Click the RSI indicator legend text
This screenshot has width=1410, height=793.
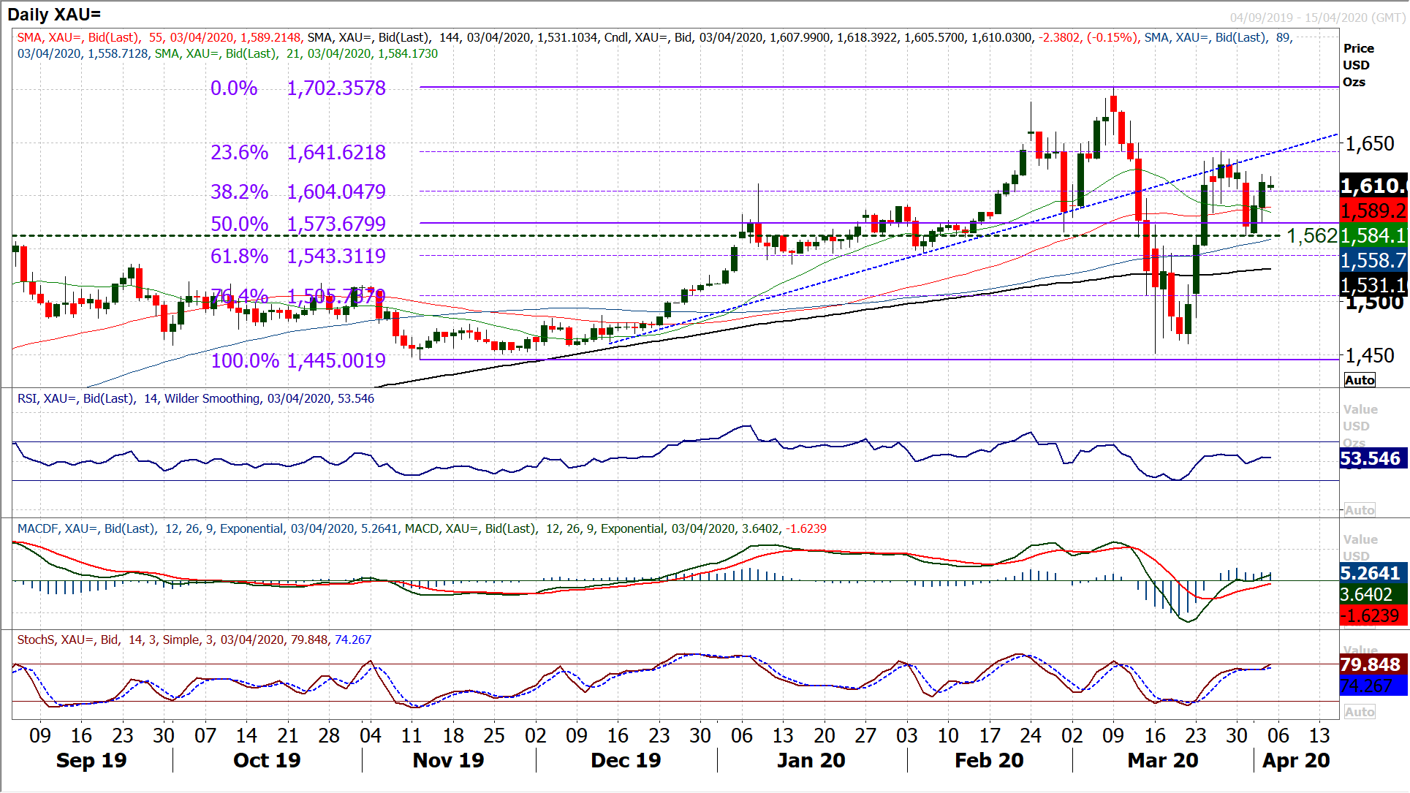click(195, 399)
